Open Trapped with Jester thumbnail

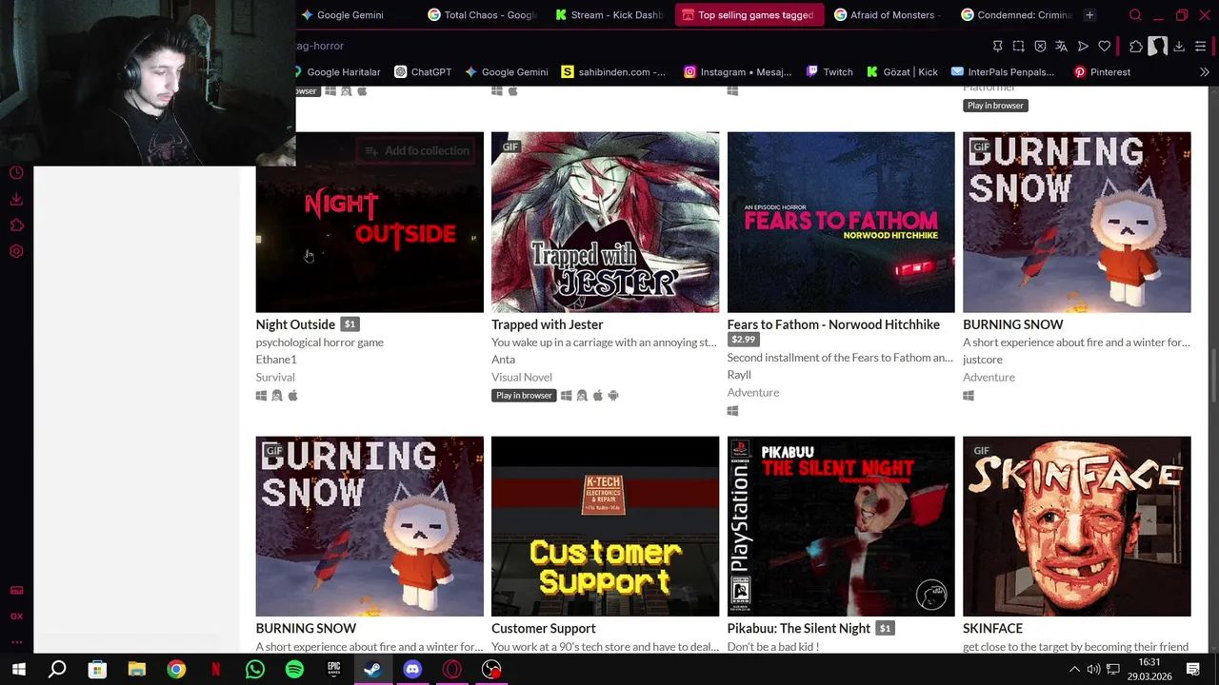coord(605,222)
